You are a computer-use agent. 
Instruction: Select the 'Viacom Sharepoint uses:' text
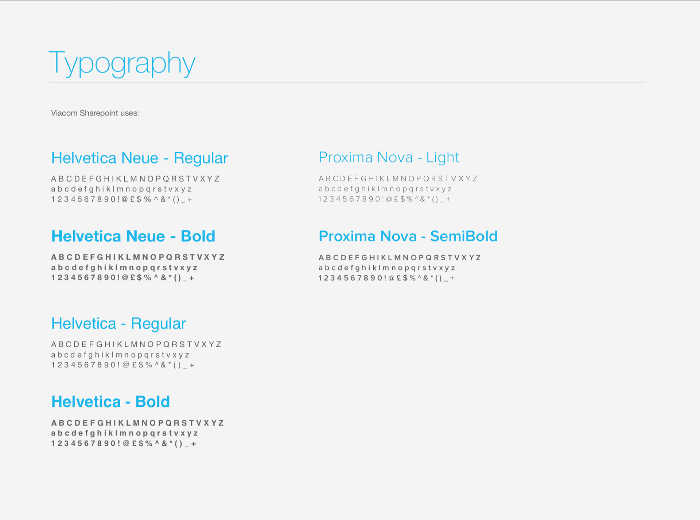point(95,113)
